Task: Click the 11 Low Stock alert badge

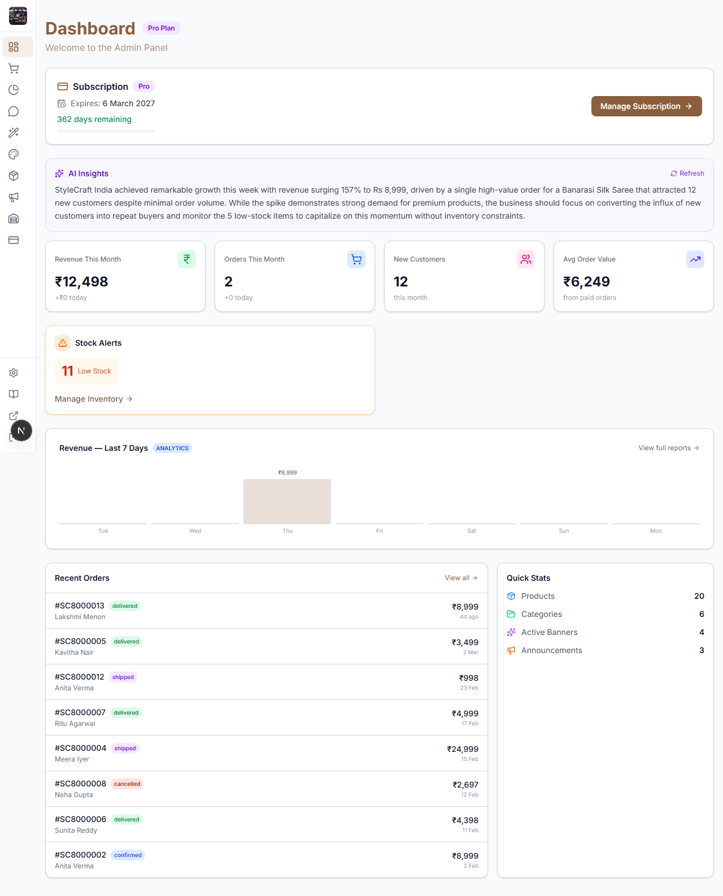Action: [x=86, y=371]
